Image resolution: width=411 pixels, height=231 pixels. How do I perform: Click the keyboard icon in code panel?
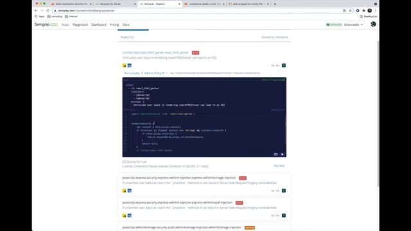tap(275, 154)
